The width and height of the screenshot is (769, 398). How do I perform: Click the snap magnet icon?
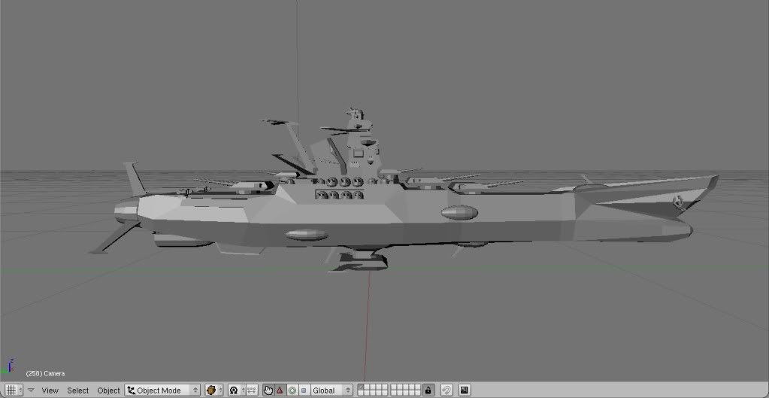click(447, 390)
